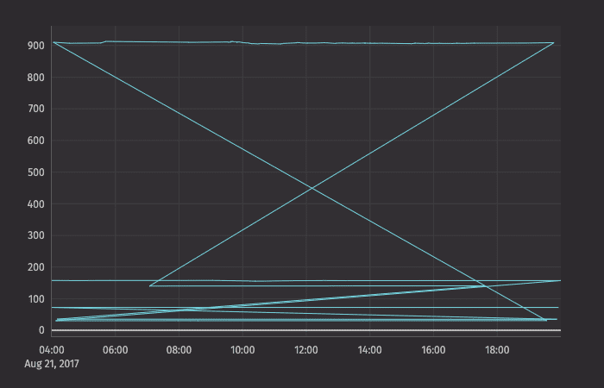The width and height of the screenshot is (604, 388).
Task: Click the 0 y-axis tick label
Action: pos(41,330)
